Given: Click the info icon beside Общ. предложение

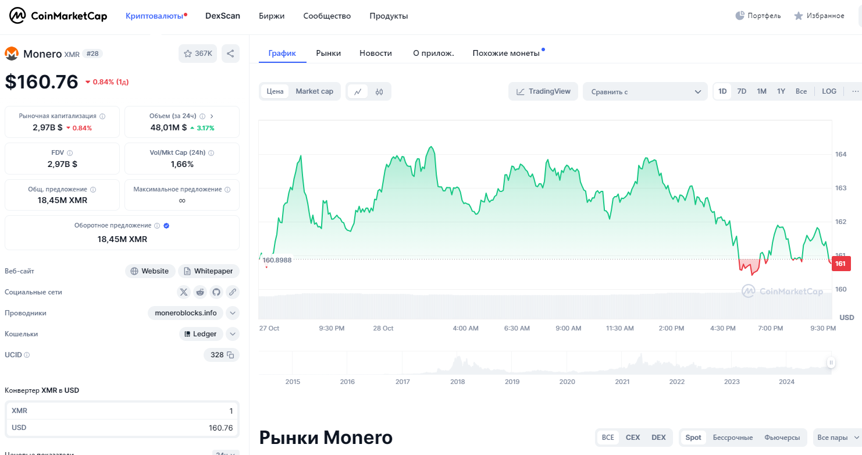Looking at the screenshot, I should coord(93,190).
